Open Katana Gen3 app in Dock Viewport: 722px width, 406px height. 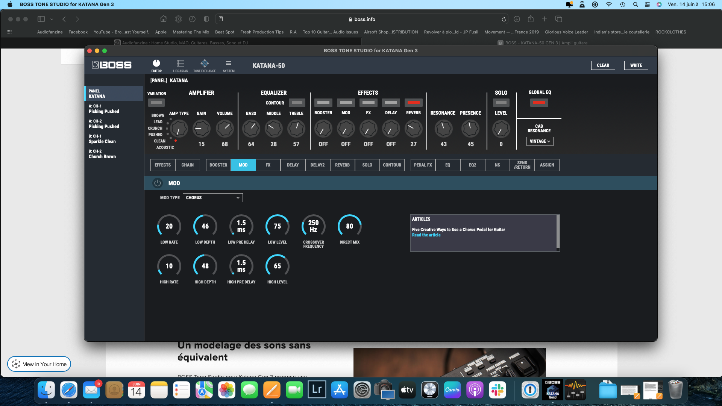552,390
